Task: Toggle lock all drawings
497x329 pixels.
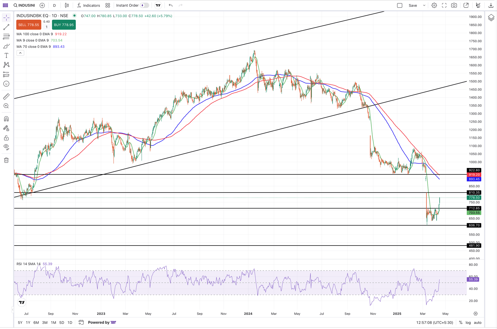Action: pos(6,138)
